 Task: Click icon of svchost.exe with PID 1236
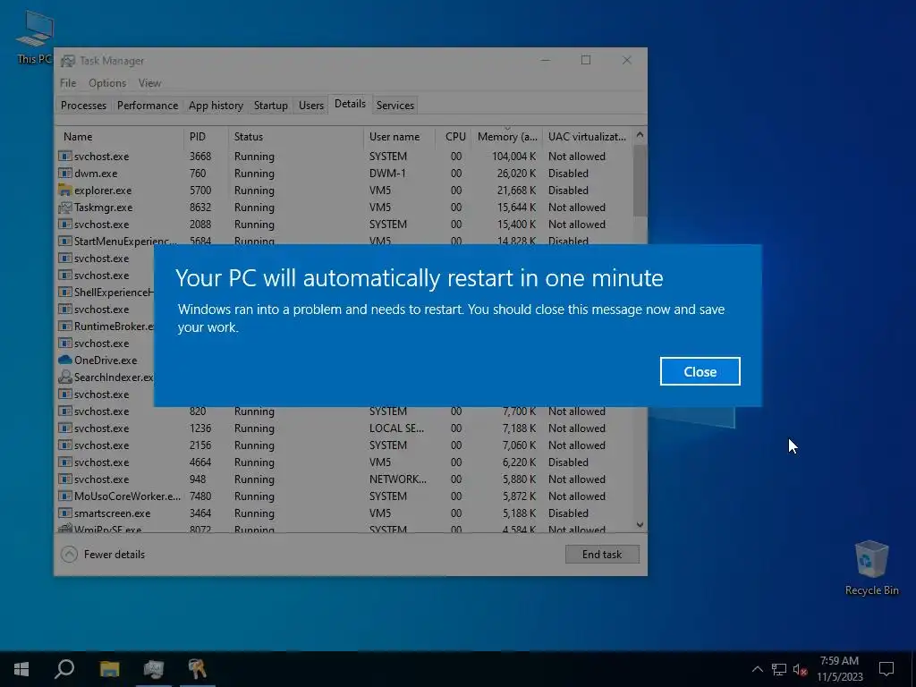tap(64, 428)
